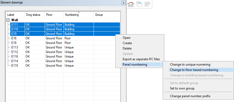234x102 pixels.
Task: Select Change to floor based numbering
Action: click(194, 70)
